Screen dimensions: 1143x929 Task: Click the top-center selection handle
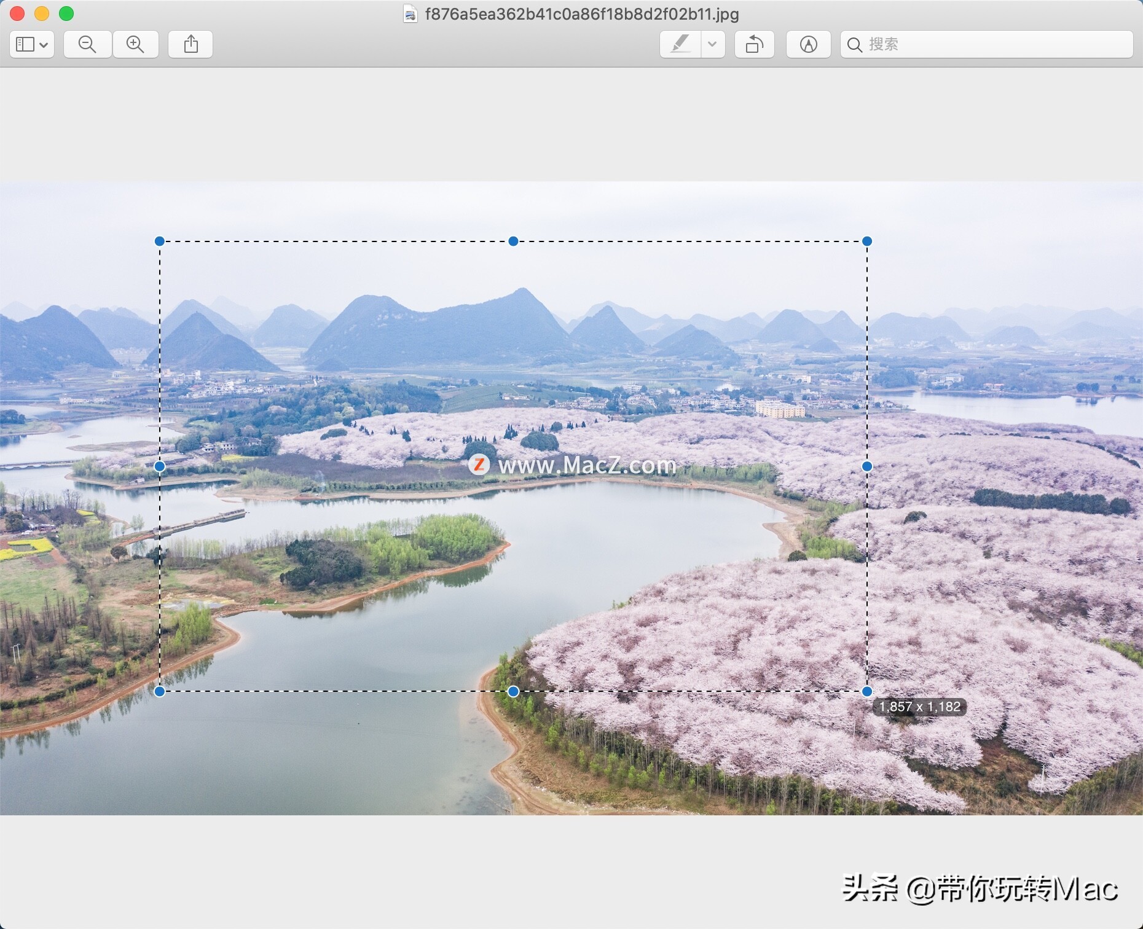click(x=514, y=241)
